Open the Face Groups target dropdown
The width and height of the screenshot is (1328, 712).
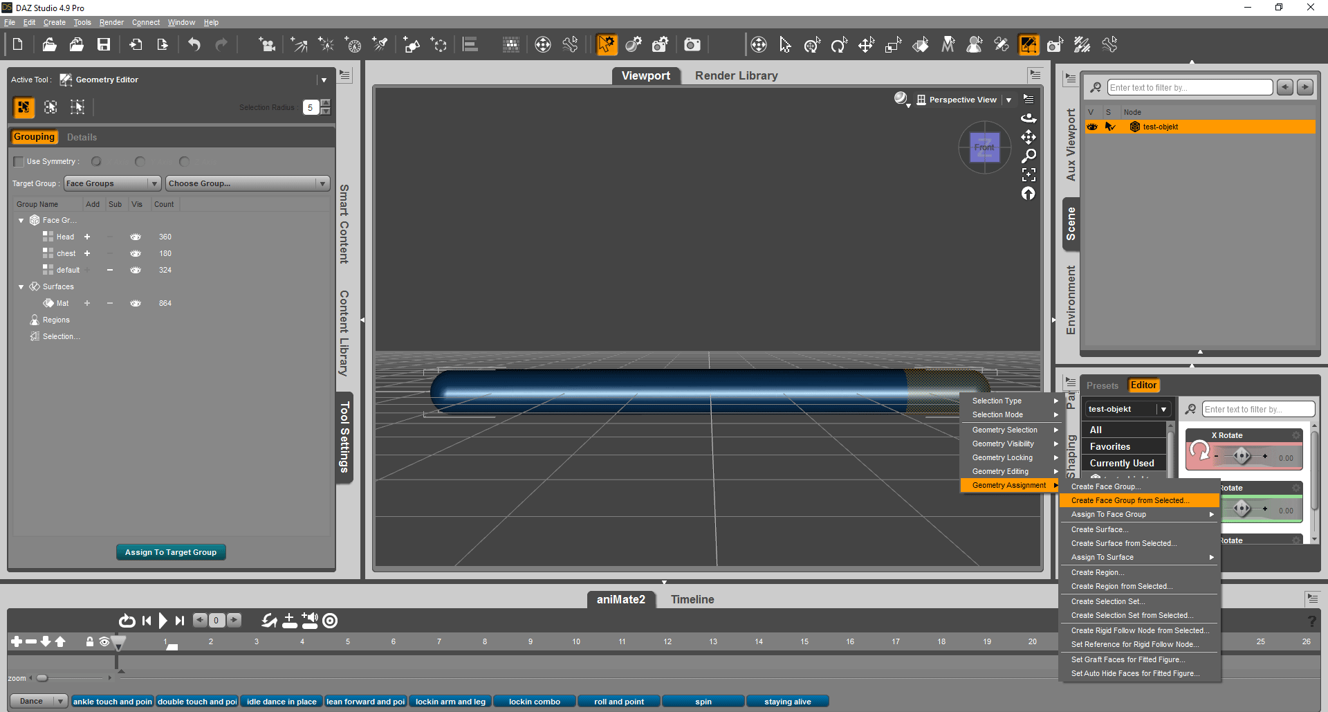click(113, 183)
